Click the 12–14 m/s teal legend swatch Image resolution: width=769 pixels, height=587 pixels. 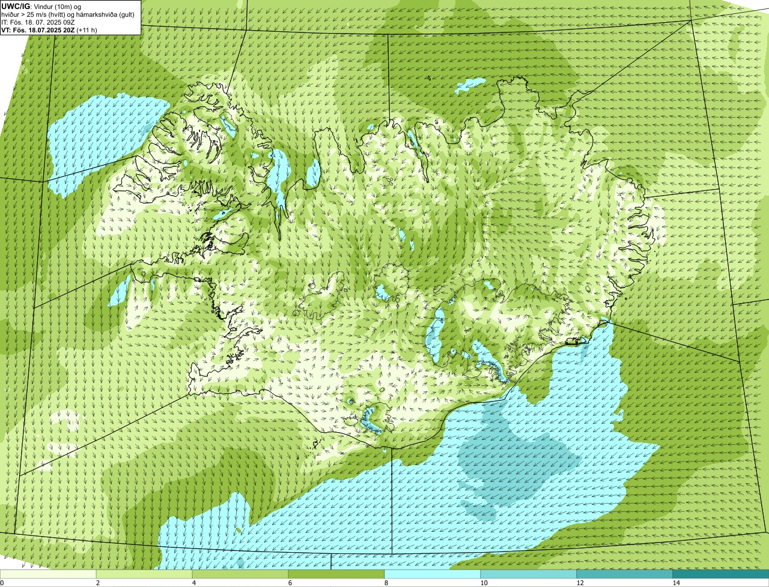click(625, 574)
